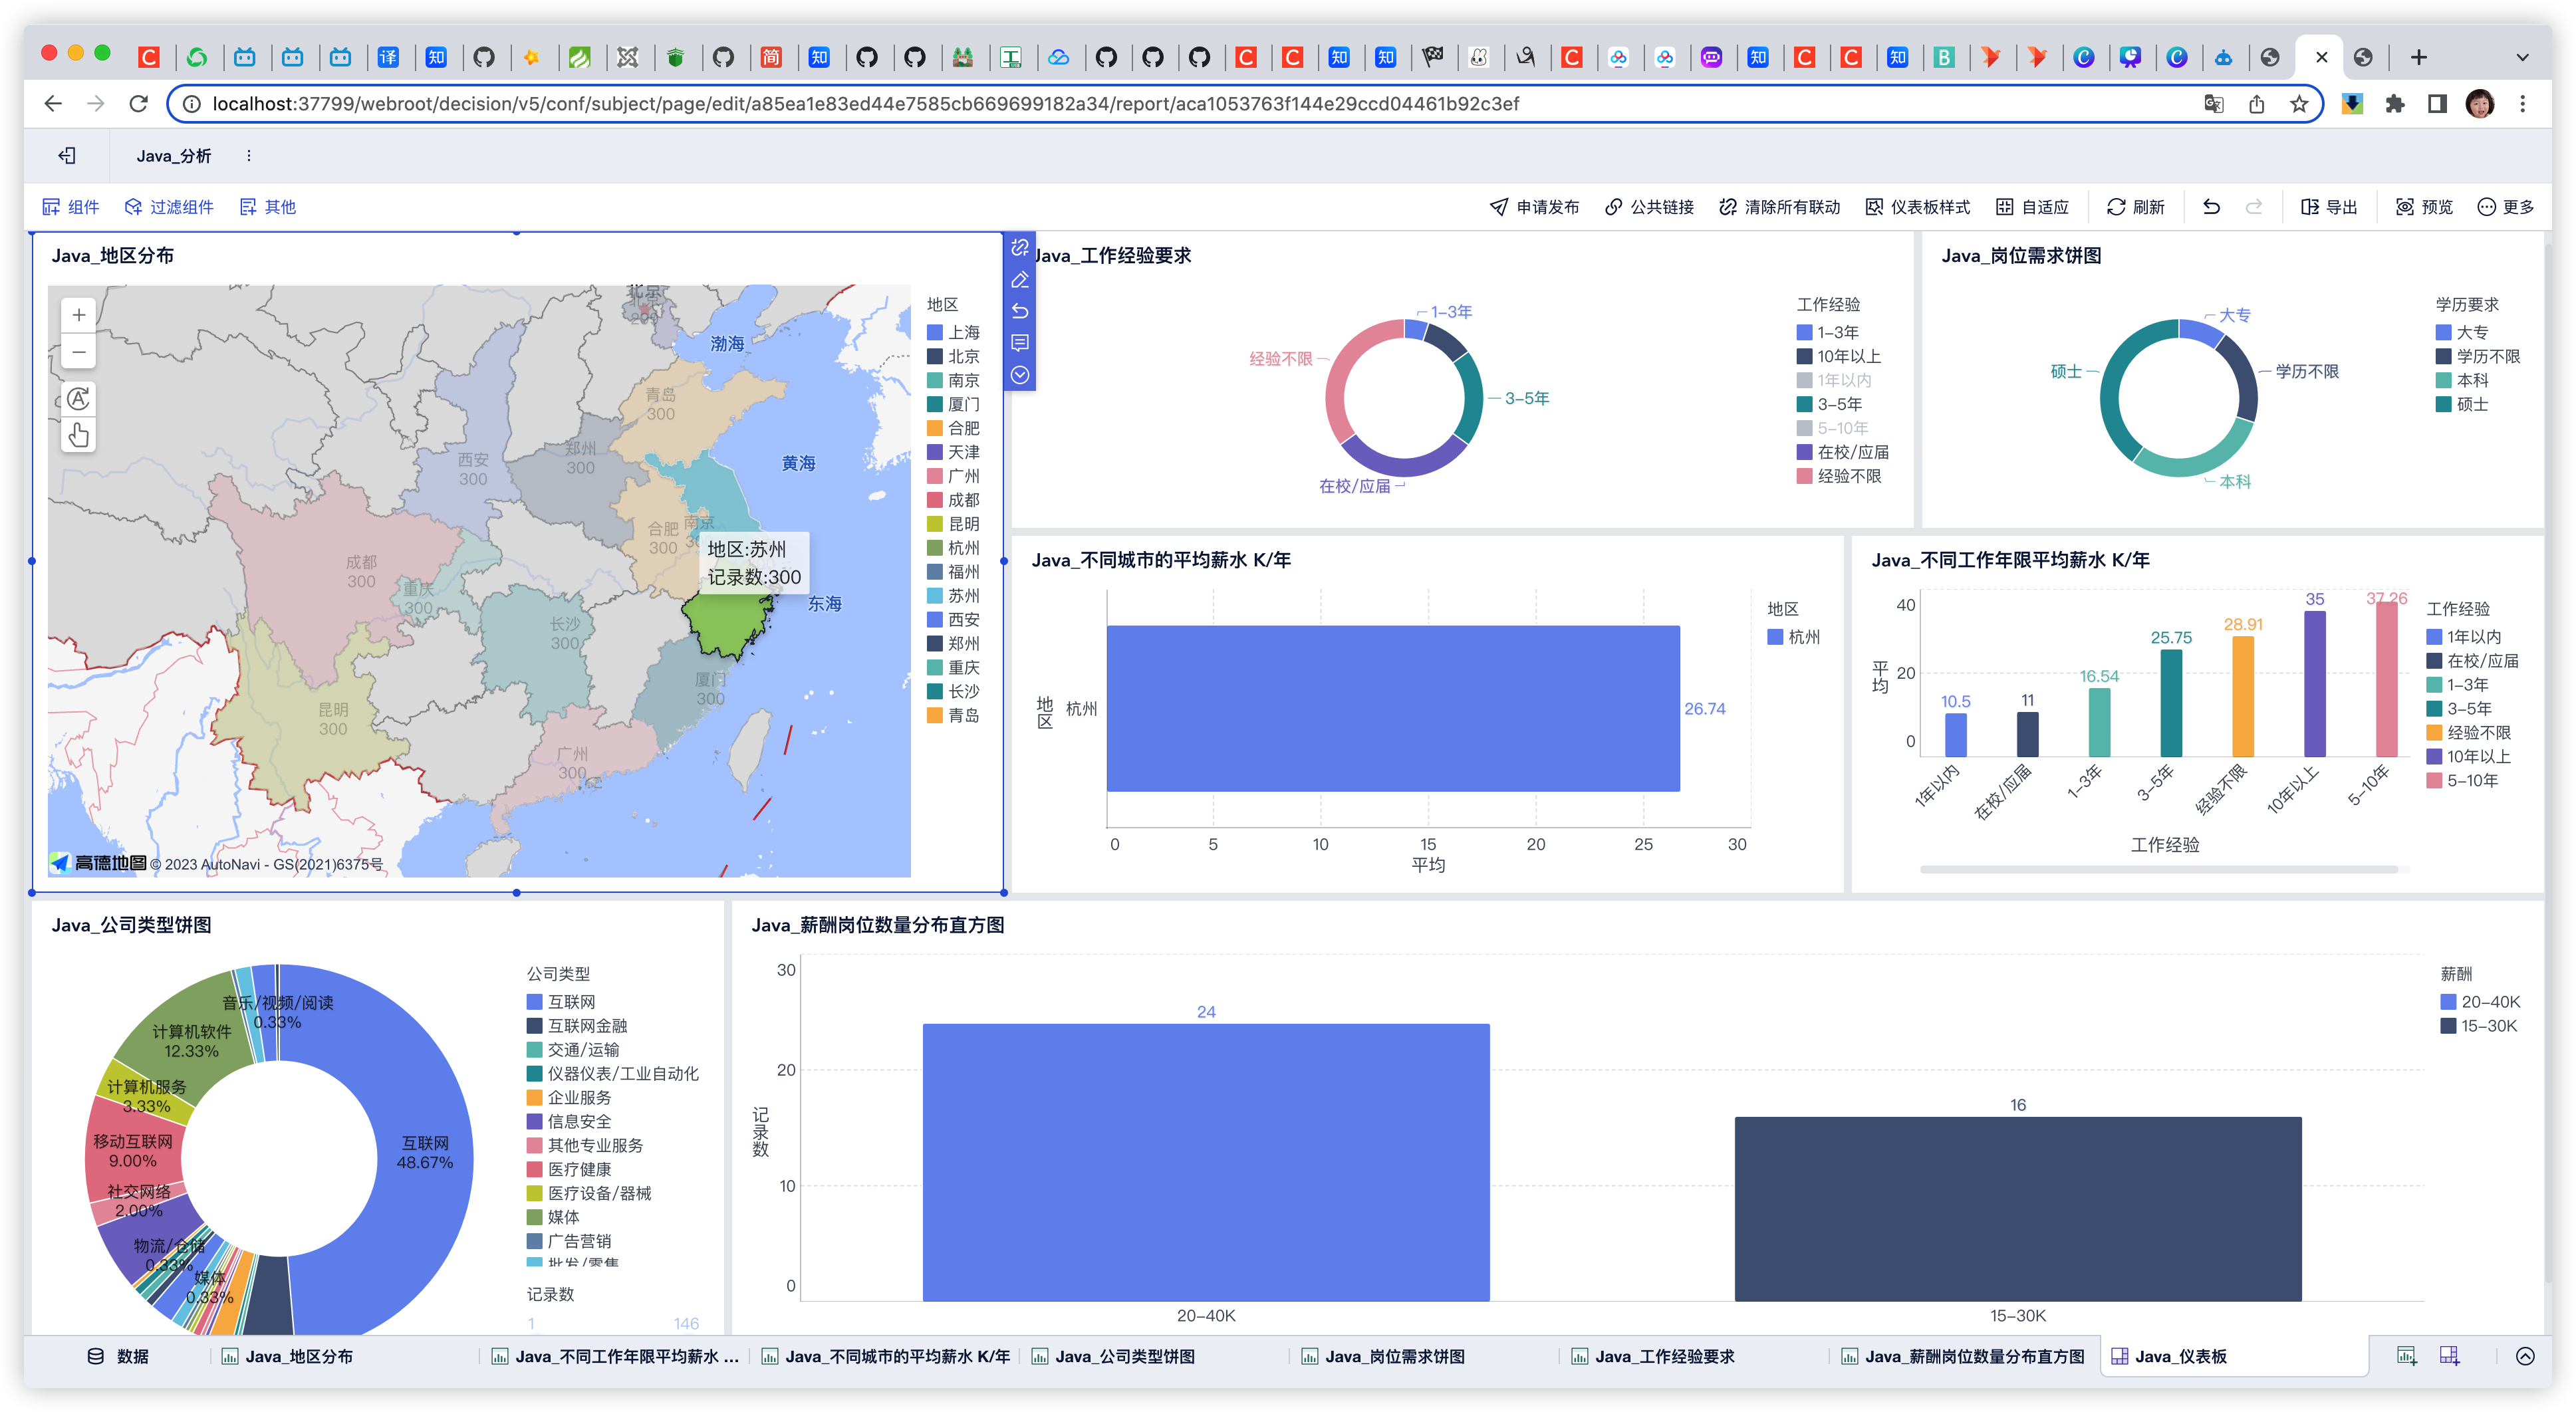The width and height of the screenshot is (2576, 1412).
Task: Click the 上海 color swatch in map legend
Action: coord(935,332)
